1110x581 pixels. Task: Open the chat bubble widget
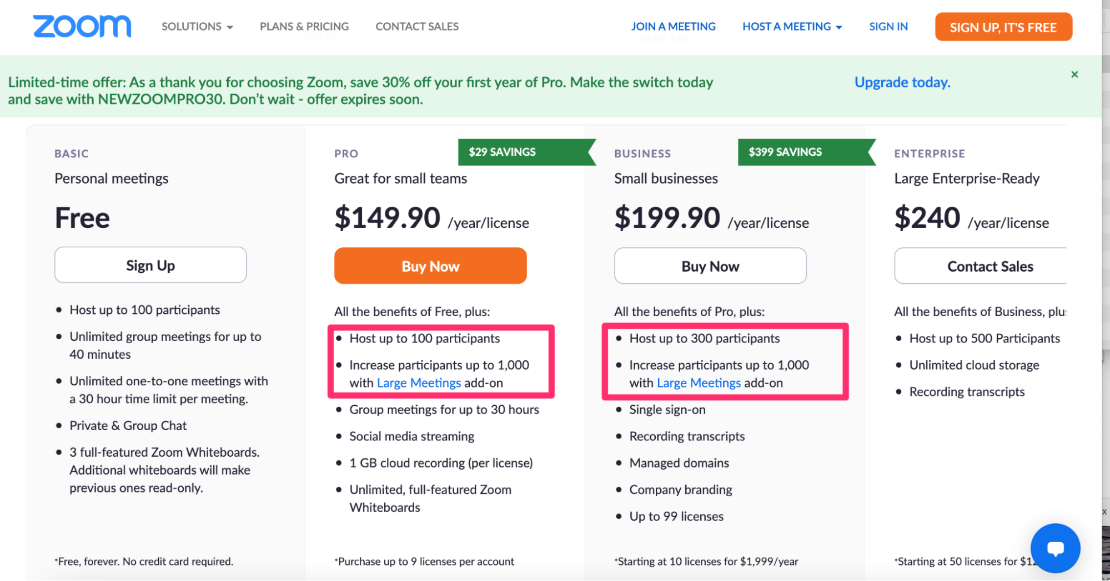[1055, 548]
